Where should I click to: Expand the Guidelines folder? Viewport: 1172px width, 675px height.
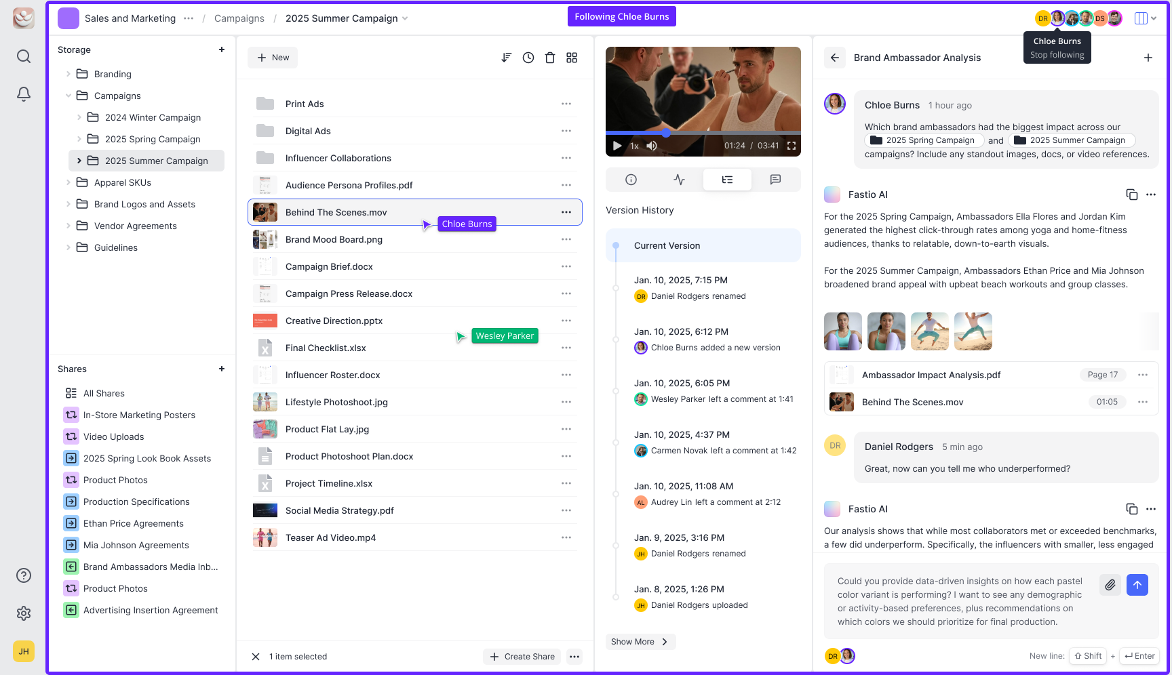[69, 247]
